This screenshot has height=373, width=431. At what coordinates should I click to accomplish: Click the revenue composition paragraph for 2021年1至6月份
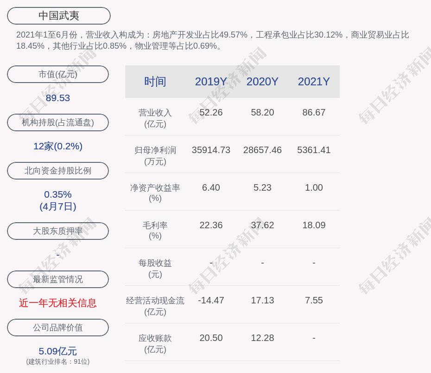(x=212, y=40)
